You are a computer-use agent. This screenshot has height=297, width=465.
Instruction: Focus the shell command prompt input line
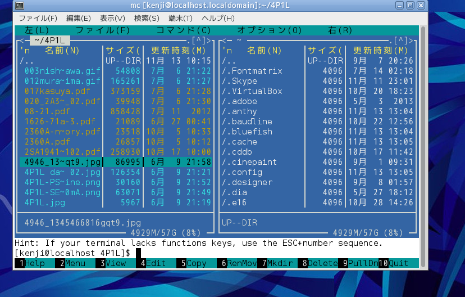click(x=225, y=253)
